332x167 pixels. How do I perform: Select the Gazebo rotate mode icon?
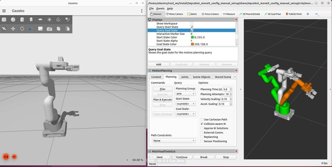point(22,29)
